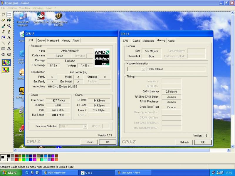
Task: Select the Magnifier tool in Paint
Action: tap(9, 26)
